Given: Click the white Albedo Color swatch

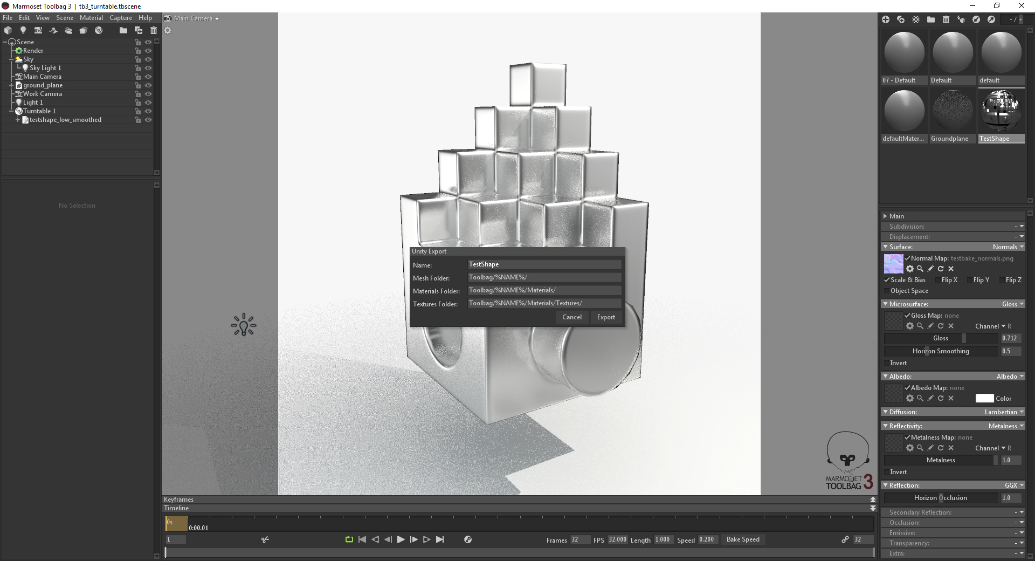Looking at the screenshot, I should pyautogui.click(x=984, y=398).
